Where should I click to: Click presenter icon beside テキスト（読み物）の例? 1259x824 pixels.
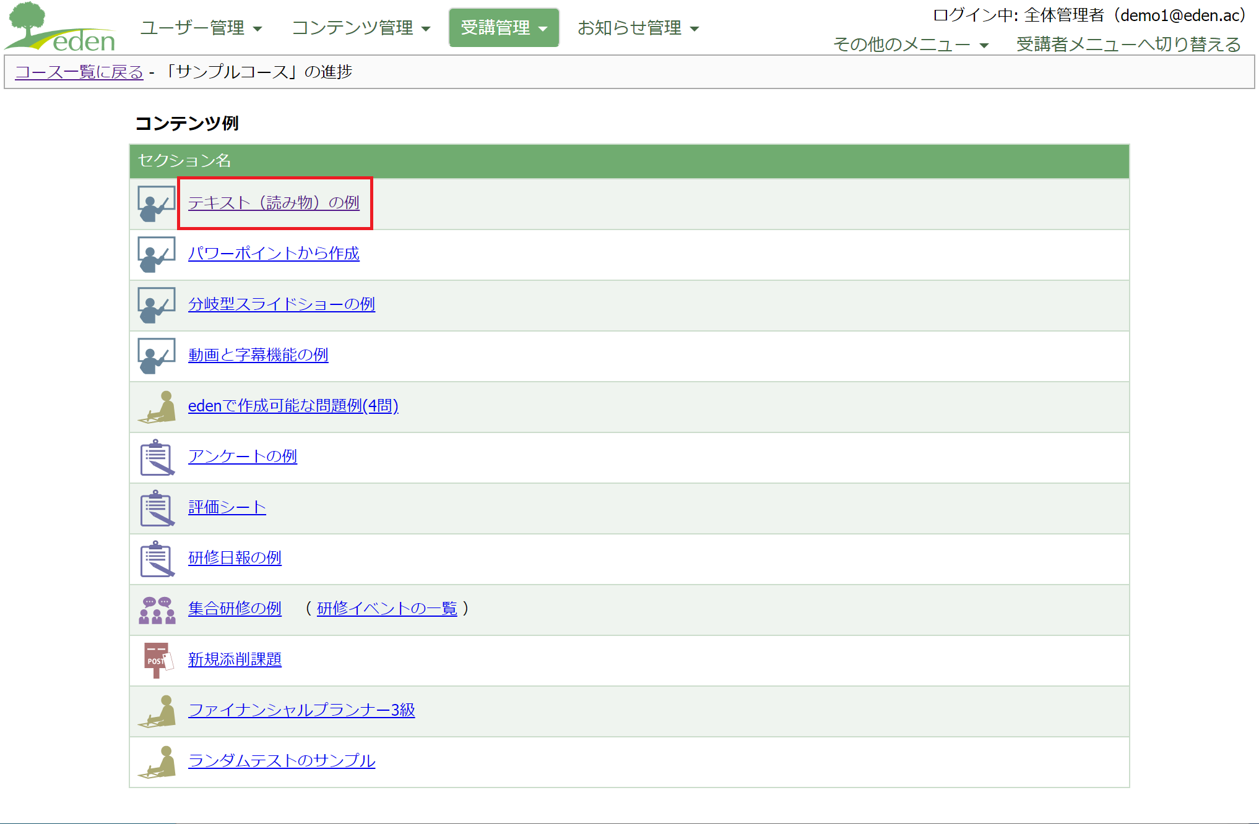157,204
